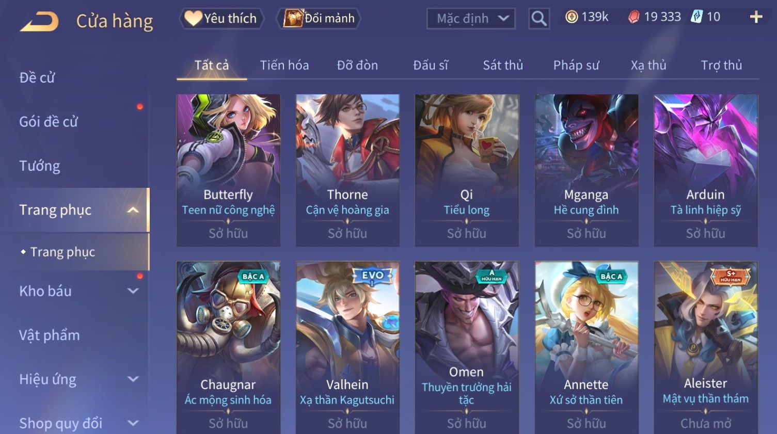This screenshot has width=777, height=434.
Task: Tap the gold coin currency icon
Action: point(572,17)
